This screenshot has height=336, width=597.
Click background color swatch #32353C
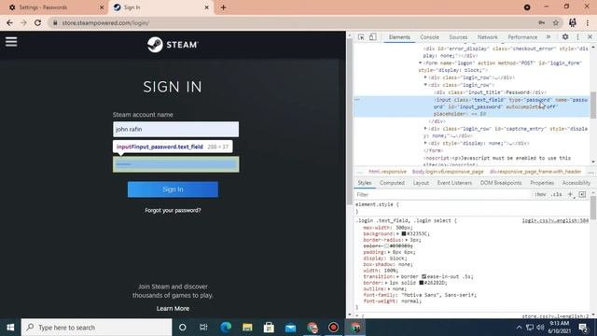tap(404, 233)
